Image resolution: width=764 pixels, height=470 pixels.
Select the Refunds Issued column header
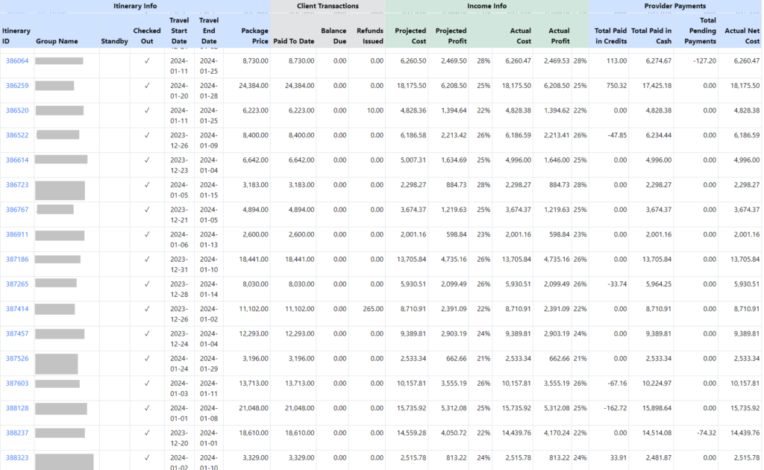click(x=370, y=36)
